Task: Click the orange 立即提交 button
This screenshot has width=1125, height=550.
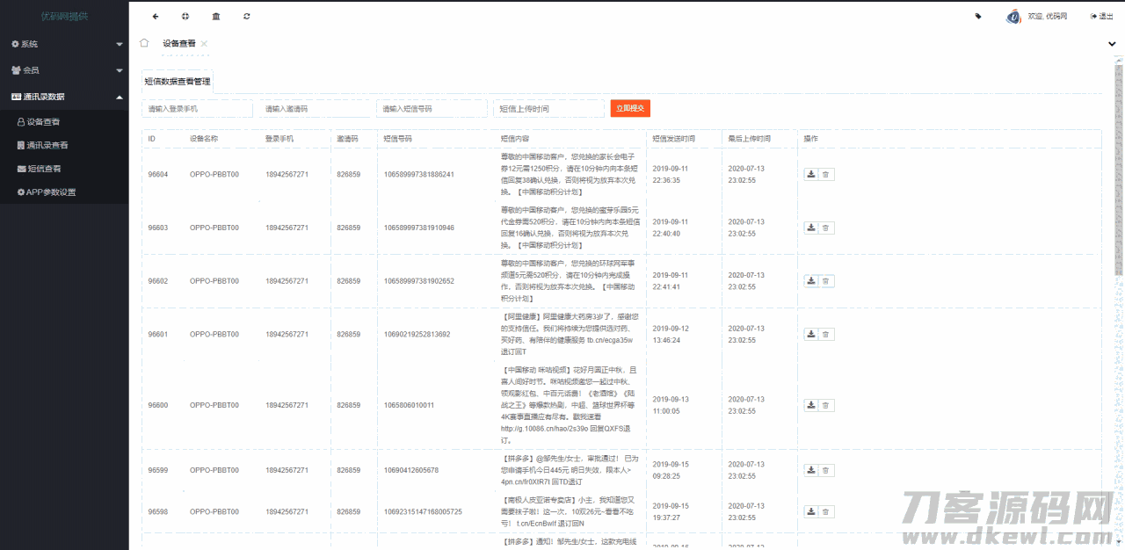Action: (630, 108)
